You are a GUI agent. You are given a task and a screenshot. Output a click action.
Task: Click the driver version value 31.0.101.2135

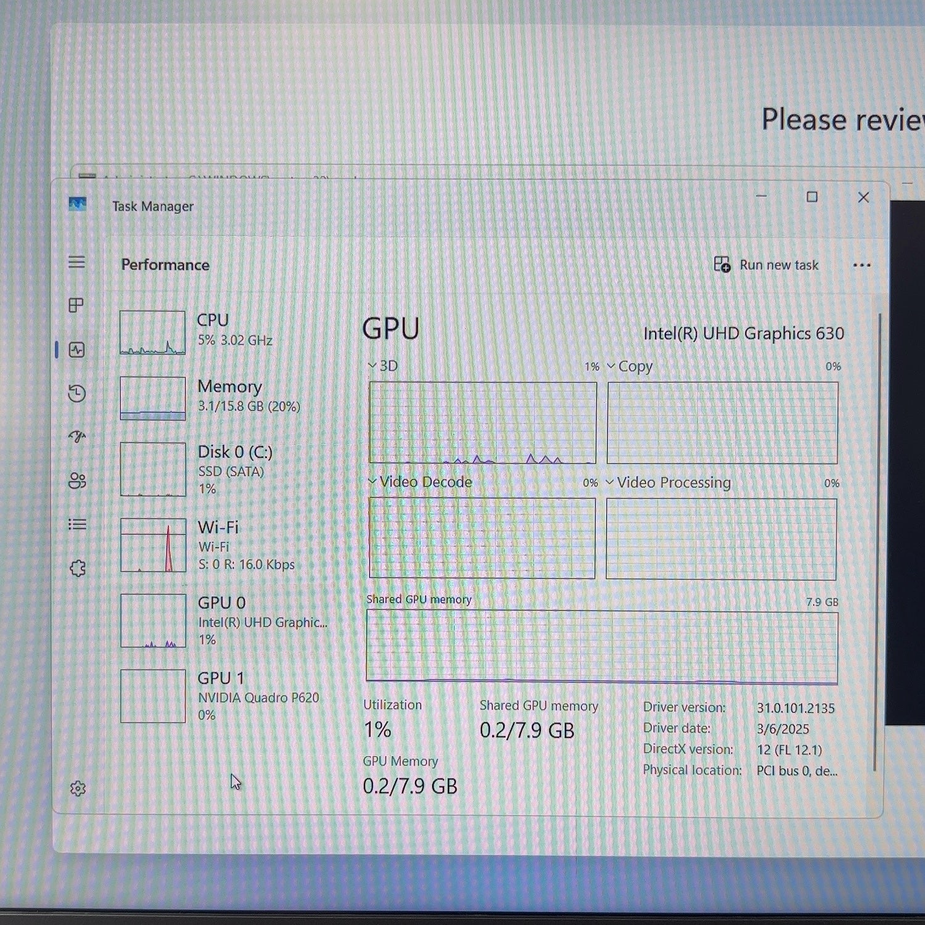pos(795,708)
